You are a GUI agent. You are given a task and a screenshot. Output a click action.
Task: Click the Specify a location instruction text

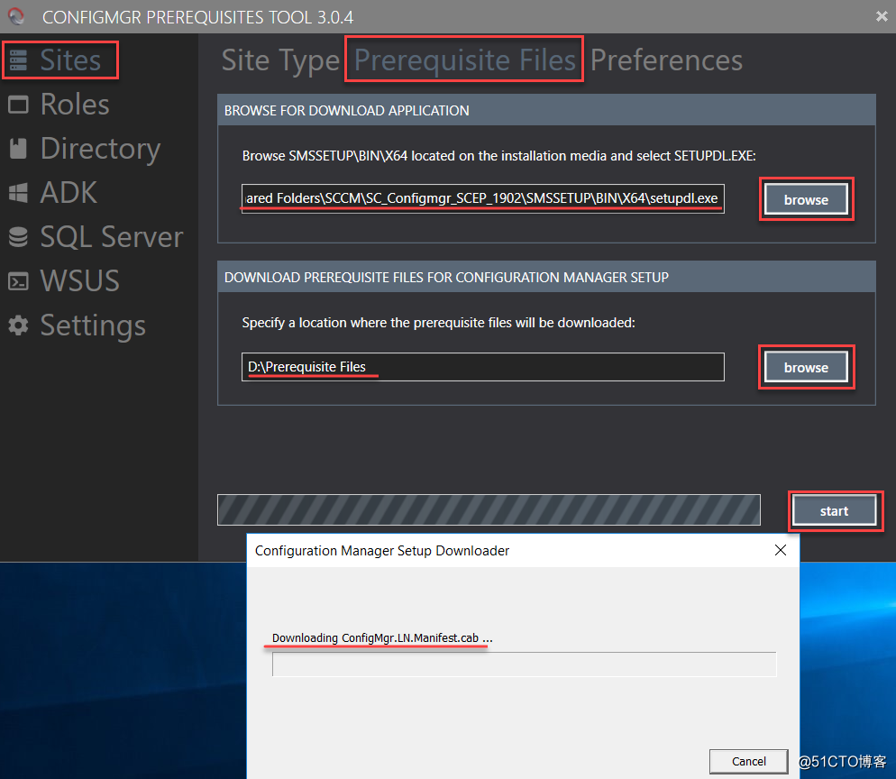coord(438,323)
